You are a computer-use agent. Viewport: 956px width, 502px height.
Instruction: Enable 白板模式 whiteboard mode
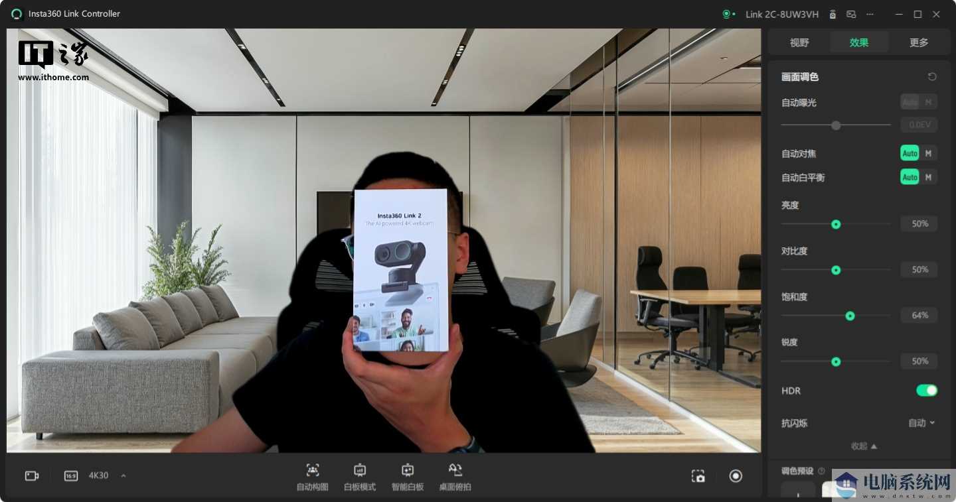(360, 477)
